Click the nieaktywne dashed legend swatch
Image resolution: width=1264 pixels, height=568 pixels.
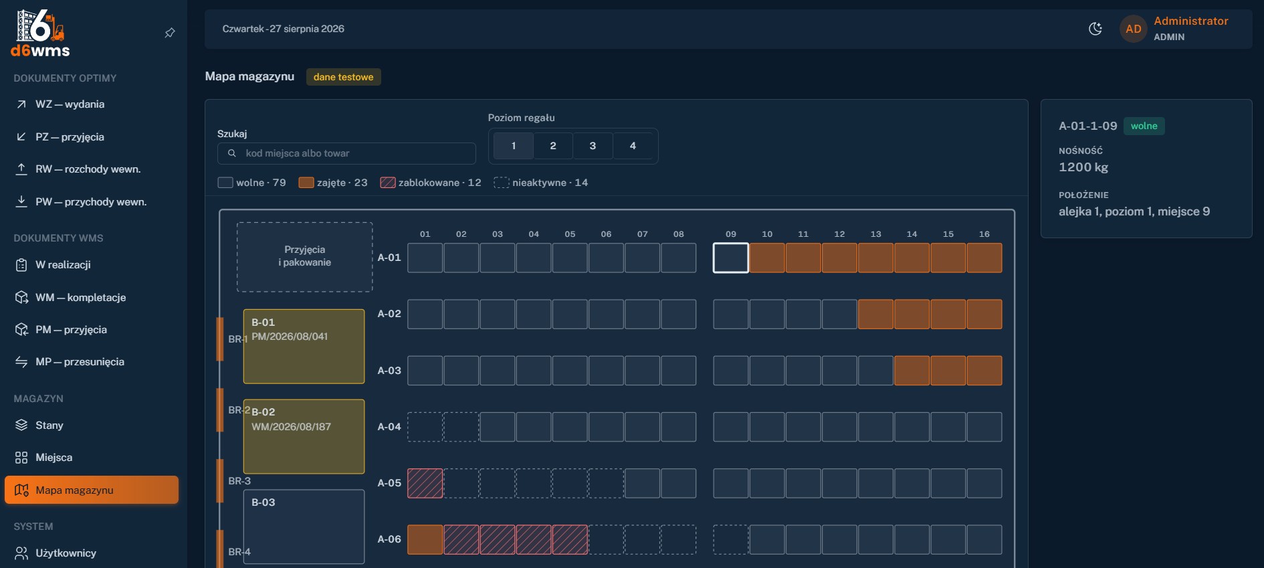click(x=502, y=183)
